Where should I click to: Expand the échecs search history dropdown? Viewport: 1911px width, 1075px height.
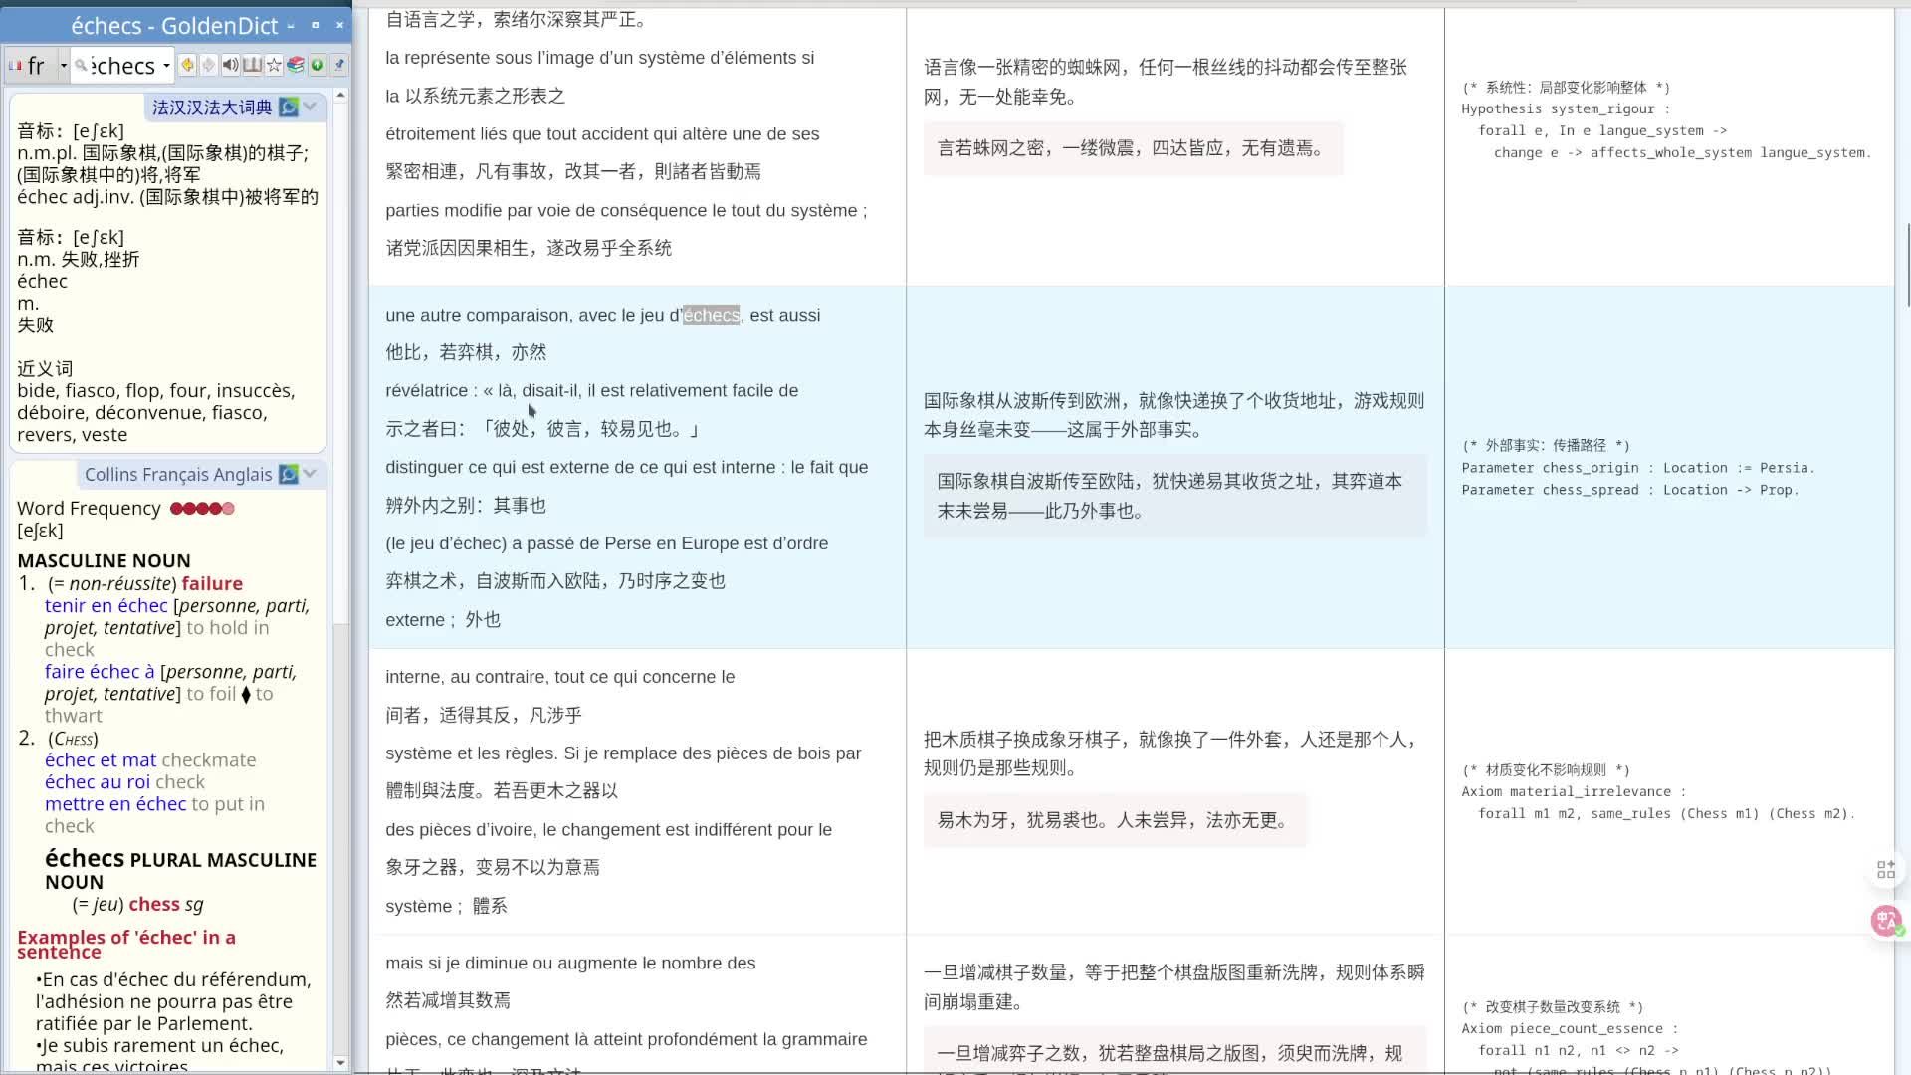click(x=166, y=66)
